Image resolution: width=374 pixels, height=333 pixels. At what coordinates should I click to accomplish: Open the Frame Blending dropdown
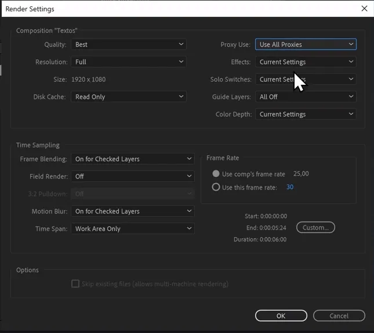(133, 159)
